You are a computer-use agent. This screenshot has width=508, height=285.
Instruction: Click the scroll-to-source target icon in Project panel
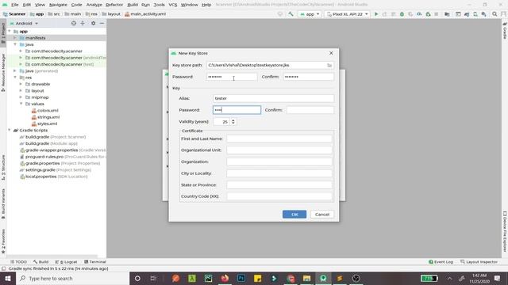(74, 23)
